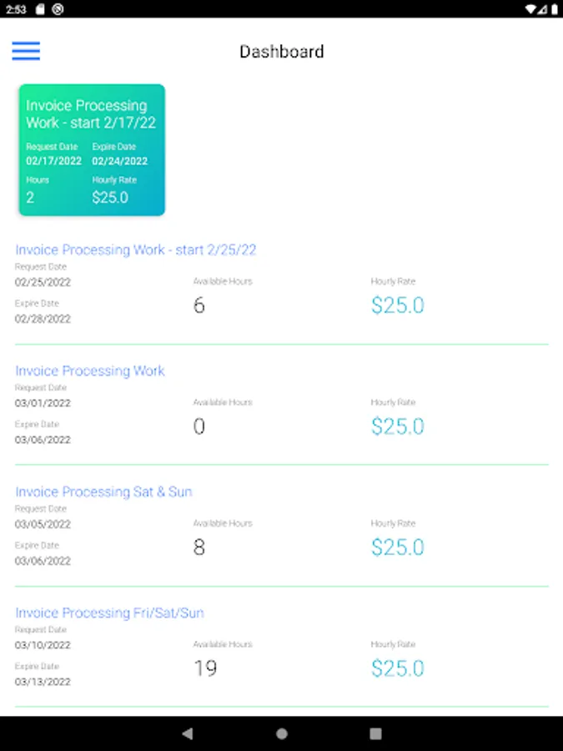This screenshot has height=751, width=563.
Task: Select the plain Invoice Processing Work listing
Action: point(90,370)
